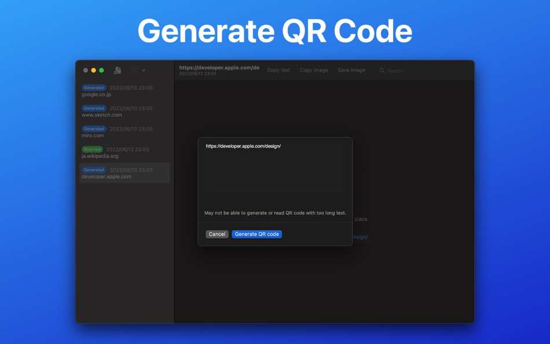Click the Generate QR code button
Viewport: 550px width, 344px height.
tap(256, 234)
